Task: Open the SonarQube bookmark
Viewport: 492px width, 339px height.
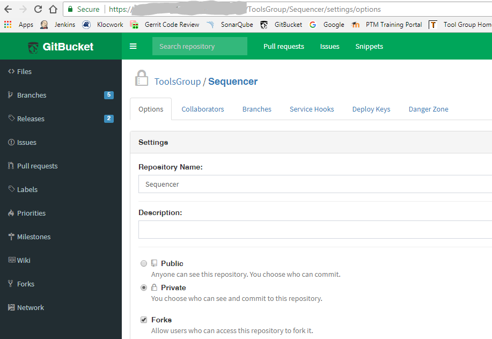Action: [x=237, y=24]
